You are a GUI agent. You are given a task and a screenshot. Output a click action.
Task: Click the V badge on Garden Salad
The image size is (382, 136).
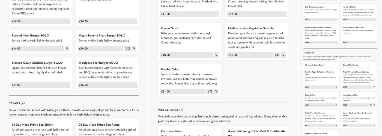point(216,92)
